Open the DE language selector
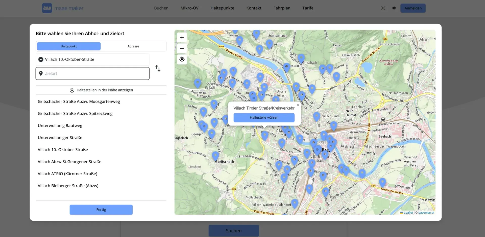This screenshot has width=485, height=237. (x=383, y=8)
